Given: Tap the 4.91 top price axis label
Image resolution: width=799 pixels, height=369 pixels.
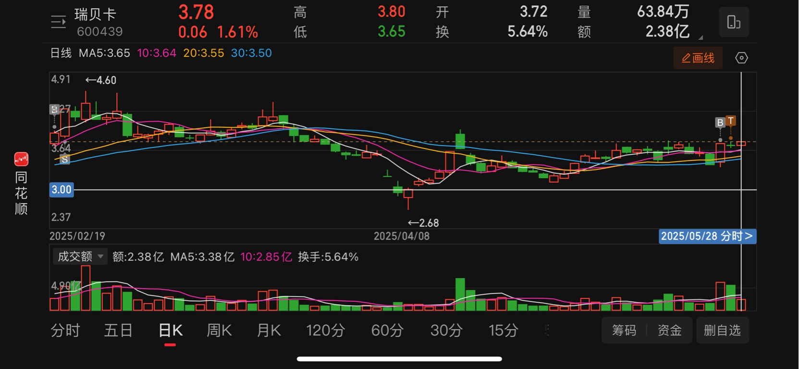Looking at the screenshot, I should [61, 79].
